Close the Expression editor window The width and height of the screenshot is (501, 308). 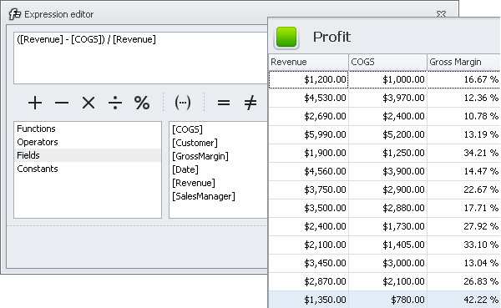click(441, 14)
